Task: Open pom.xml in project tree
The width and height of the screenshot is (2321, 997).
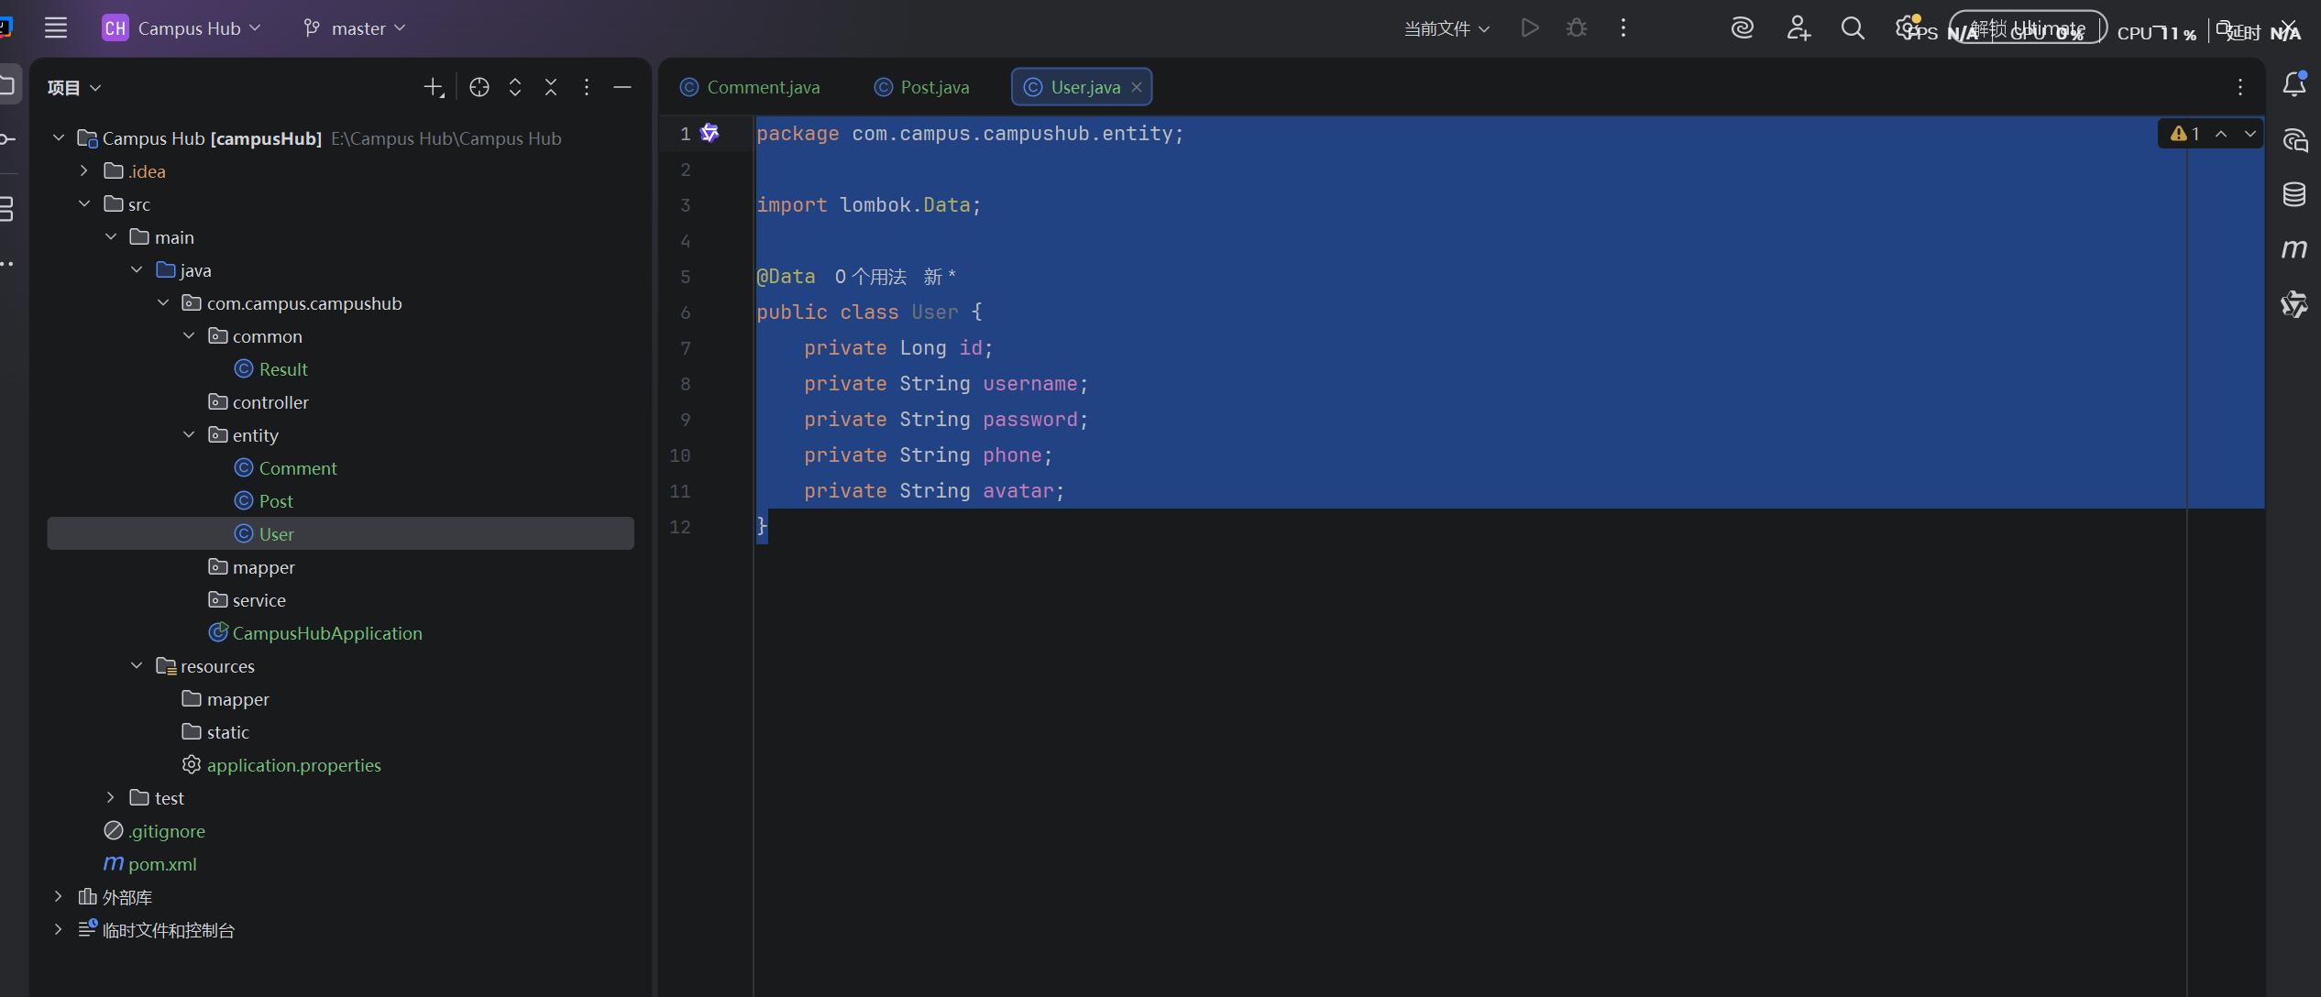Action: point(162,863)
